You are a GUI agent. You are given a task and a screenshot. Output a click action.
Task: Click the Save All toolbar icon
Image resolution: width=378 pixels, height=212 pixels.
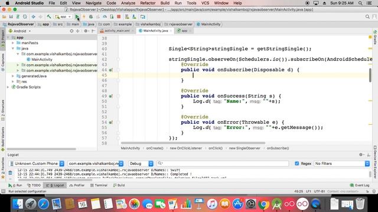coord(11,16)
